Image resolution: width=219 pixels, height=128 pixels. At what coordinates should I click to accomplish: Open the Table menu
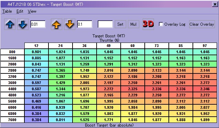7,11
